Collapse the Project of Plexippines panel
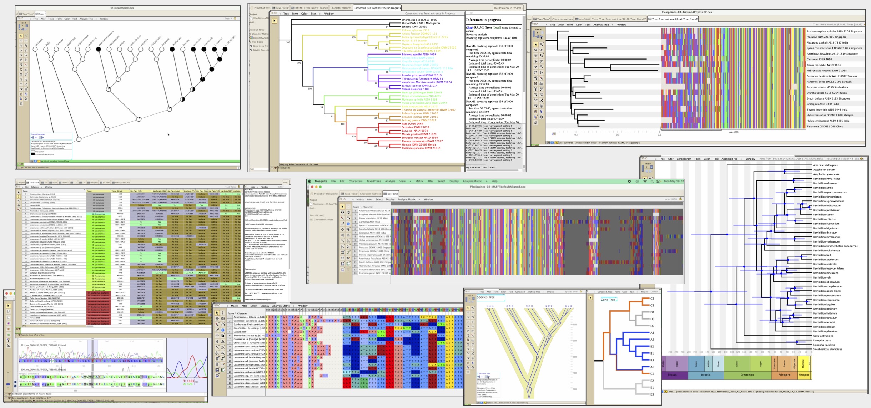The image size is (871, 408). pos(312,194)
